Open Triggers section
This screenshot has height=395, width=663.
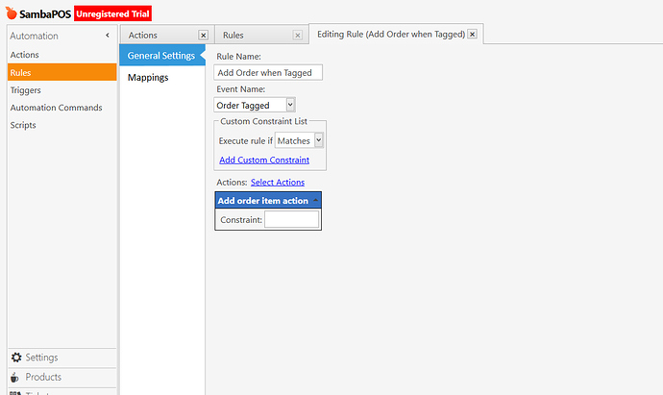(25, 90)
